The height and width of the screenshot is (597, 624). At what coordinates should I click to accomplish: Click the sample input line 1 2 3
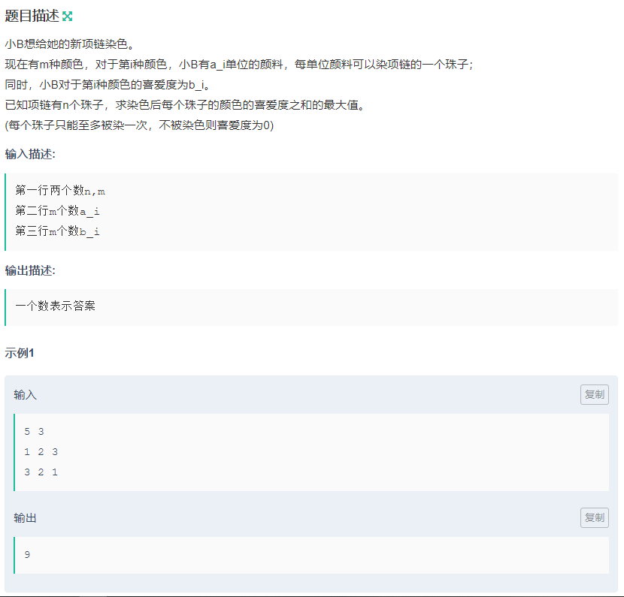pos(41,451)
